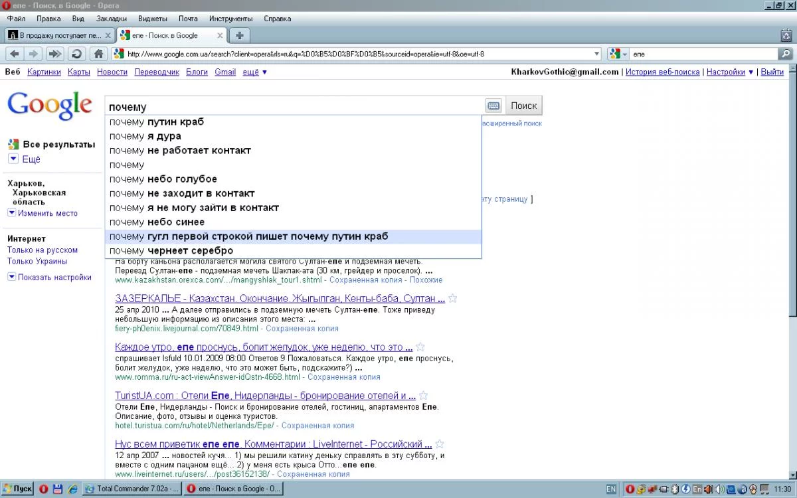The image size is (797, 498).
Task: Select suggestion 'почему путин краб'
Action: click(293, 122)
